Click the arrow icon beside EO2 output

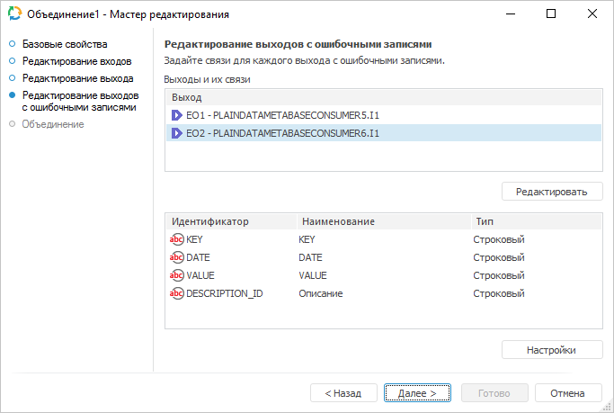tap(177, 133)
